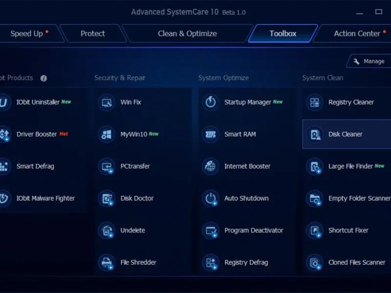Click the "Driver Booster" label
Screen dimensions: 391x293
coord(37,134)
